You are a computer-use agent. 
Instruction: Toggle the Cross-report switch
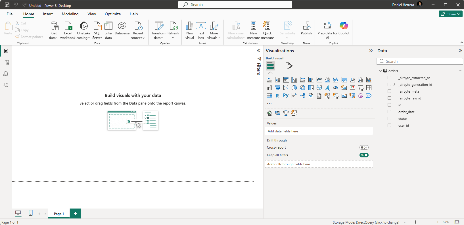[x=364, y=147]
